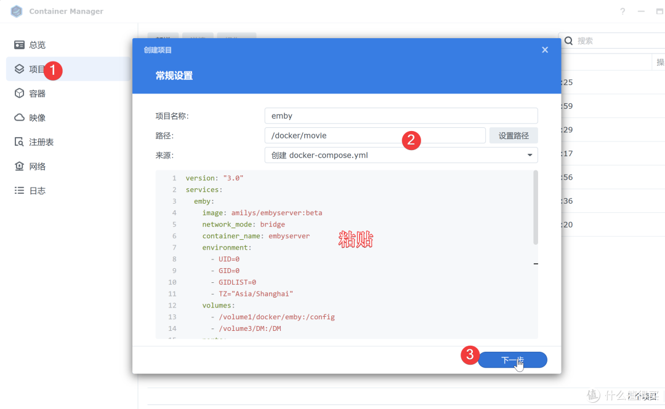This screenshot has height=409, width=665.
Task: Click the TZ="Asia/Shanghai" line
Action: click(x=252, y=294)
